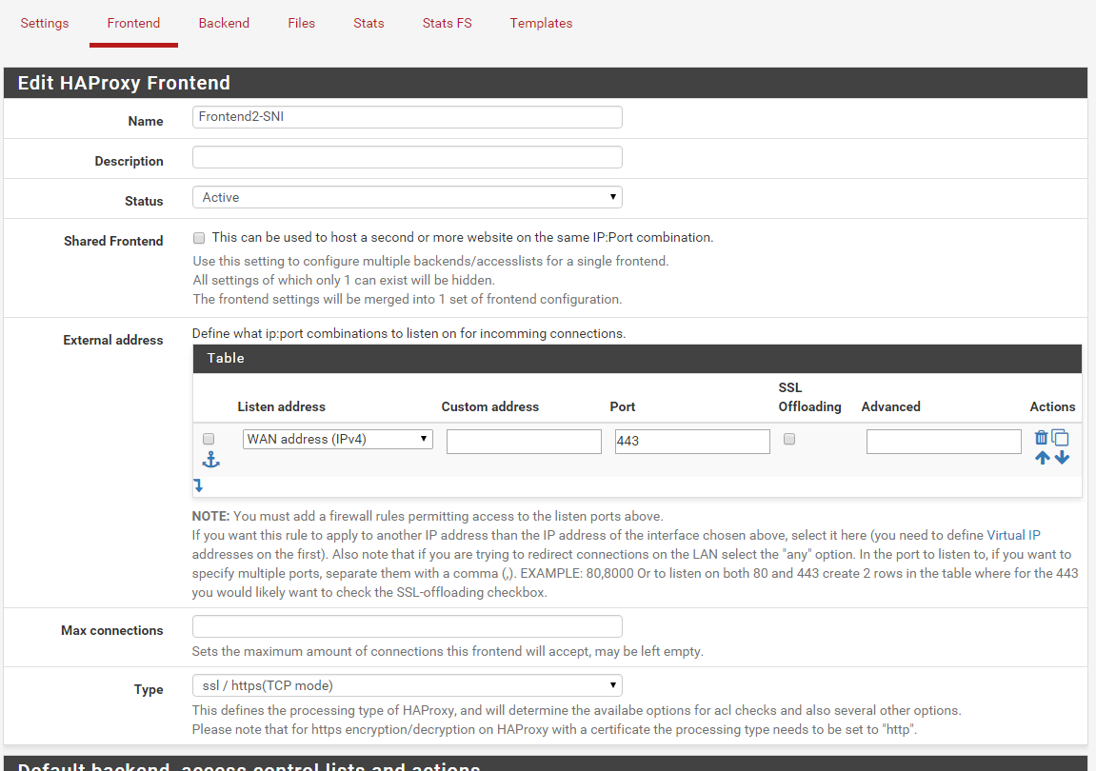Open the Status dropdown showing Active
This screenshot has height=771, width=1096.
click(x=407, y=197)
